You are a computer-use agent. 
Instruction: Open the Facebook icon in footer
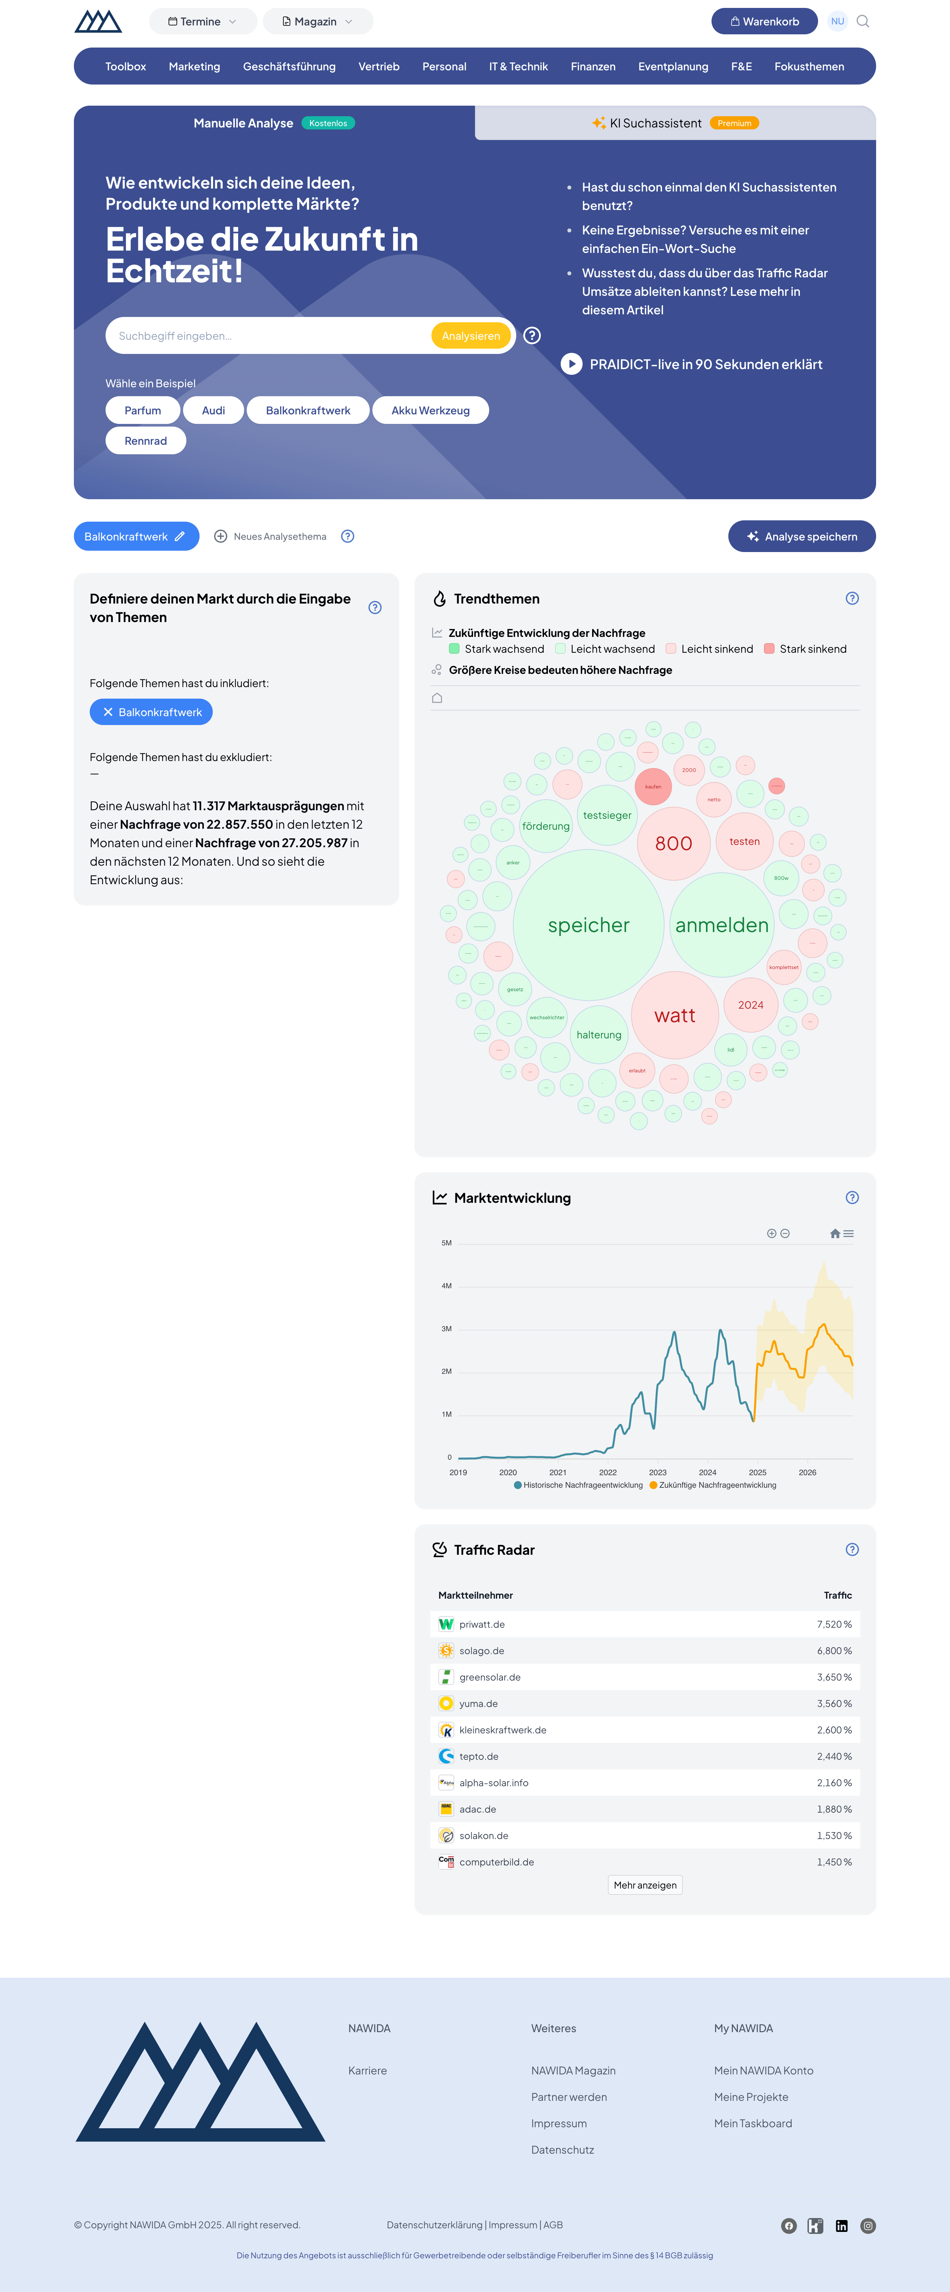point(788,2225)
